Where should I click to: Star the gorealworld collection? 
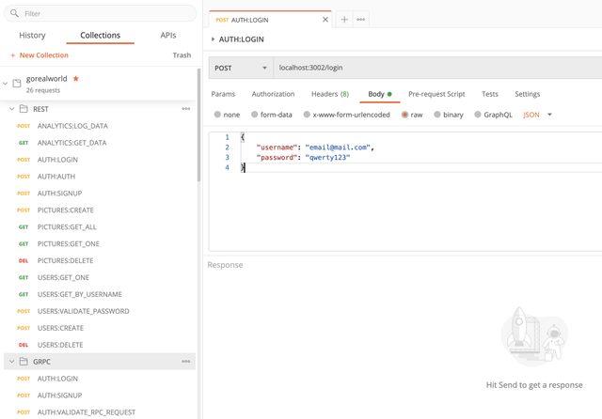pos(76,78)
